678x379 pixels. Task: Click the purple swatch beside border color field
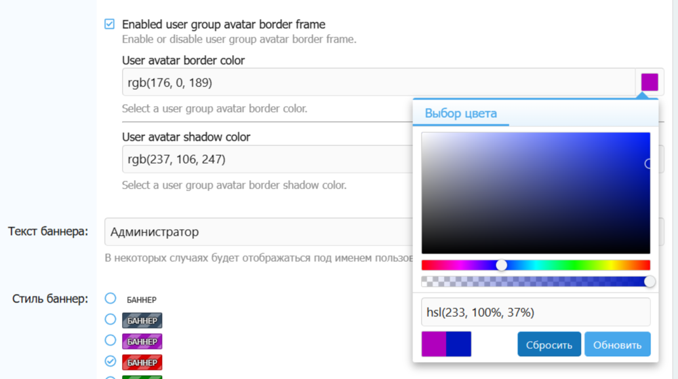[x=649, y=82]
